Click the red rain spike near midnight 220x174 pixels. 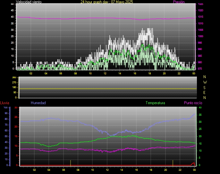pos(193,164)
